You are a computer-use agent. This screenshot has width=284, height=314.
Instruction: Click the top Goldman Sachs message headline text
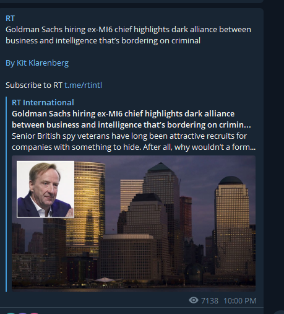[128, 35]
